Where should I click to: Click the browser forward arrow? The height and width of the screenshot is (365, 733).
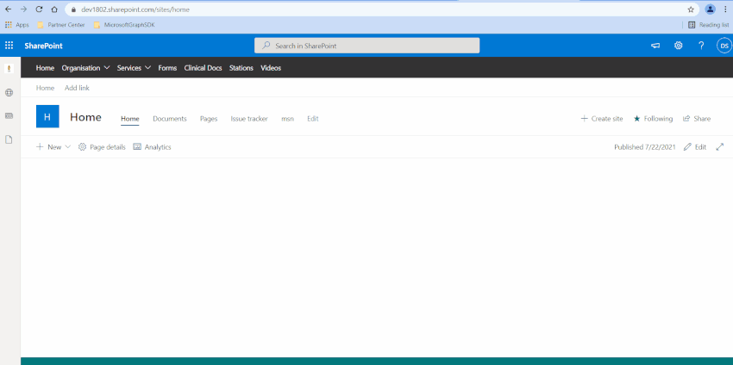(23, 9)
